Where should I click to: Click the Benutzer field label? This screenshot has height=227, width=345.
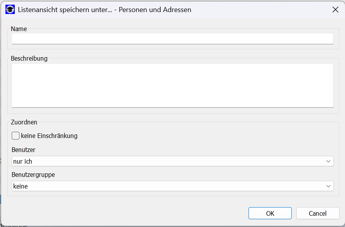pyautogui.click(x=23, y=150)
